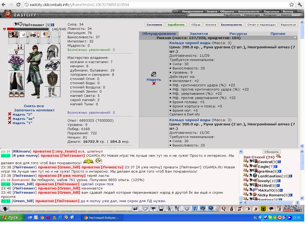305x228 pixels.
Task: Click LordCaution[10] in player list
Action: click(273, 176)
